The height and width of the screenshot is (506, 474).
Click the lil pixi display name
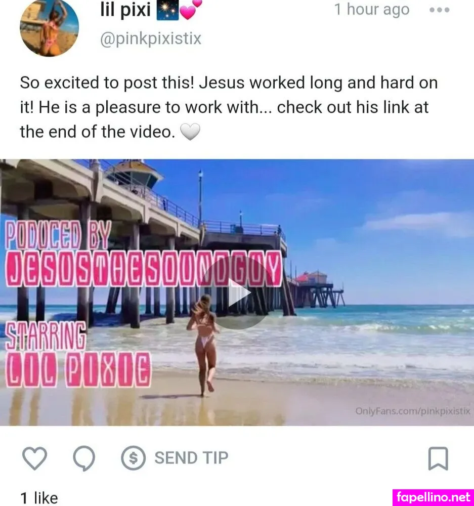pyautogui.click(x=125, y=10)
